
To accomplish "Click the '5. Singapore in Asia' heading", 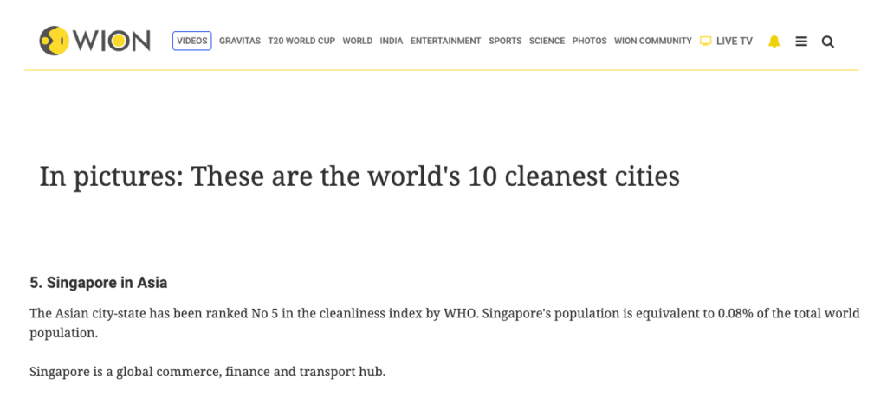I will (99, 283).
